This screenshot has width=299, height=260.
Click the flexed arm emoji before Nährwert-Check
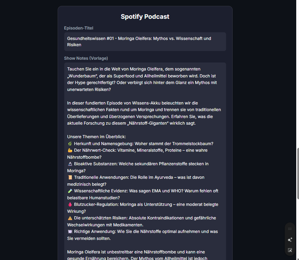click(x=70, y=150)
